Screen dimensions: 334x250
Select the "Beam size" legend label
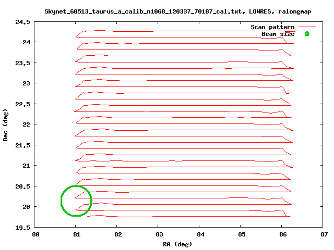[x=278, y=34]
